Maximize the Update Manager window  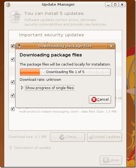pyautogui.click(x=115, y=5)
